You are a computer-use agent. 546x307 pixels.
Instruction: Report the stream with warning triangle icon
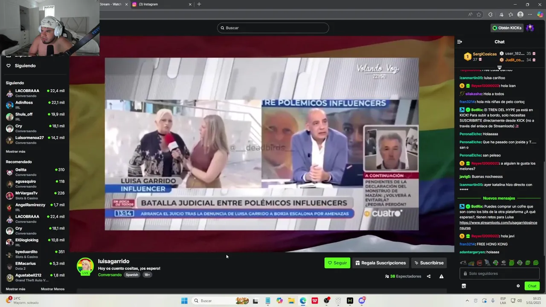click(x=441, y=276)
